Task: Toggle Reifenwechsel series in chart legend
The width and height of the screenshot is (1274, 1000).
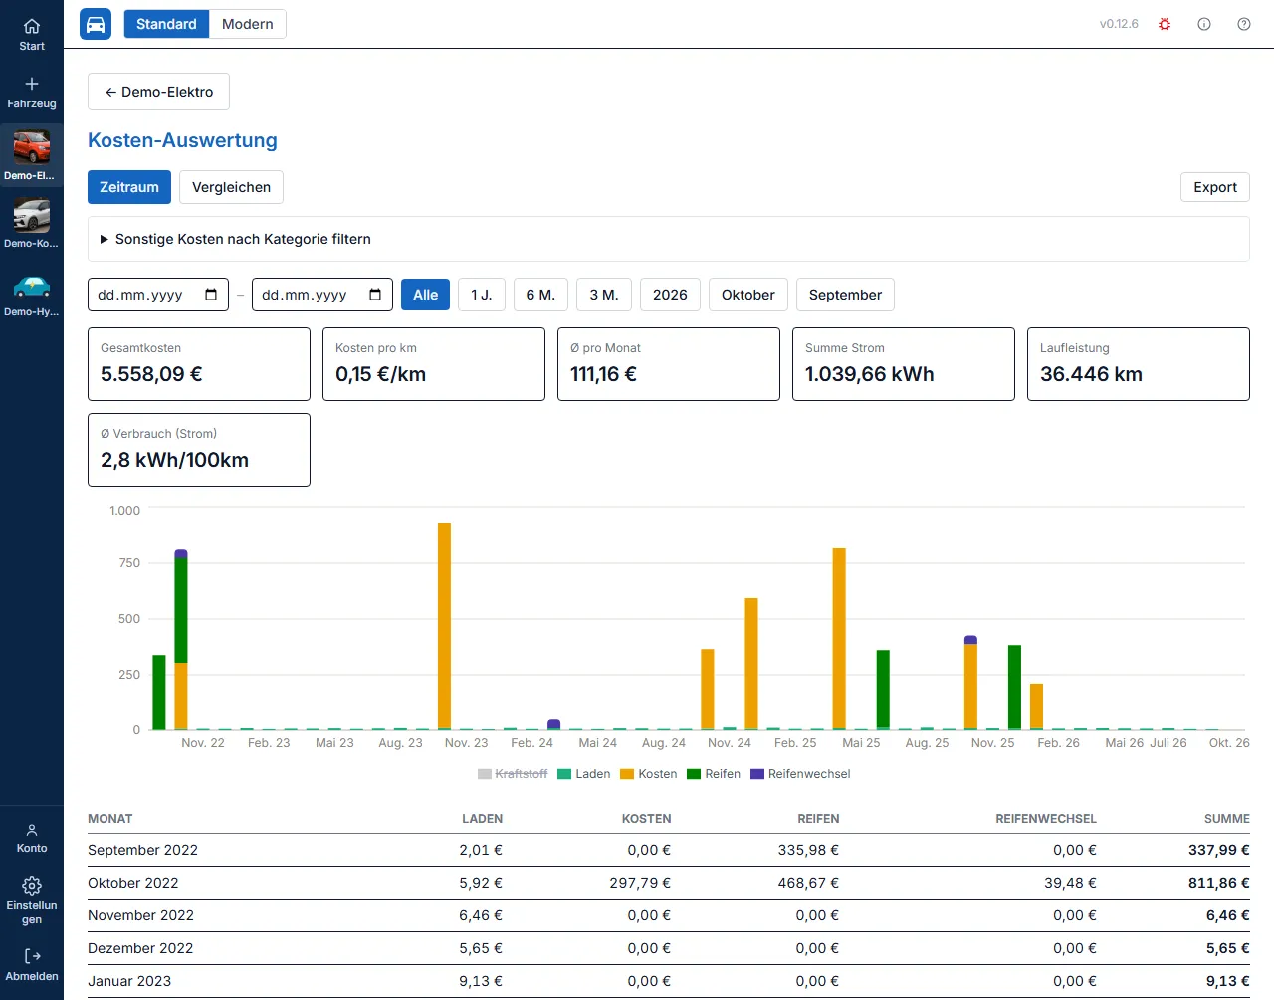Action: (800, 774)
